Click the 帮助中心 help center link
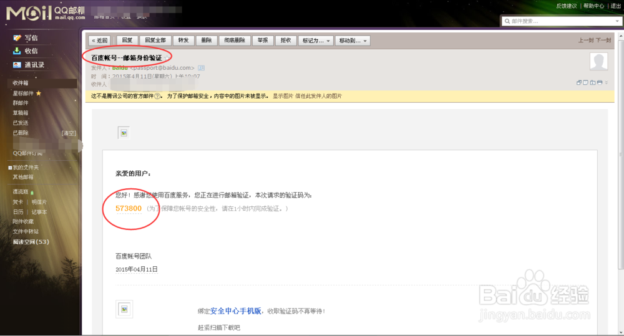624x336 pixels. 594,6
